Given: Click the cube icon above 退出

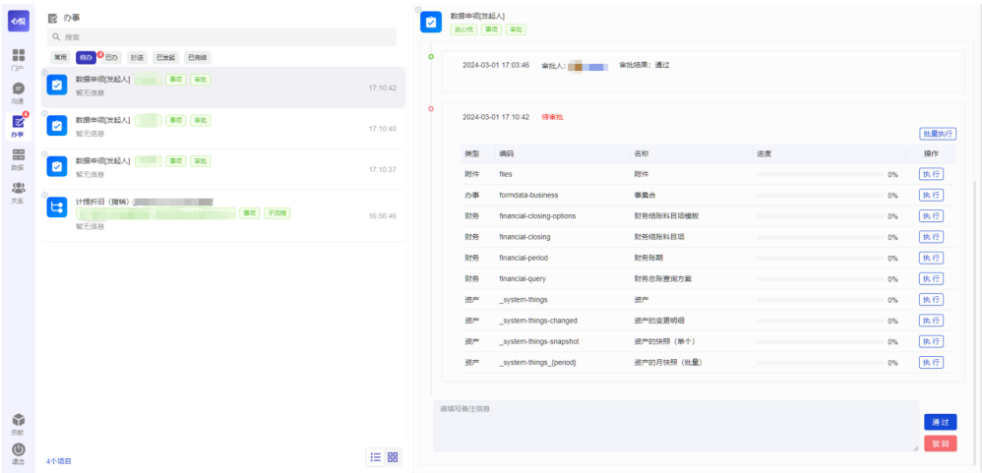Looking at the screenshot, I should tap(18, 422).
